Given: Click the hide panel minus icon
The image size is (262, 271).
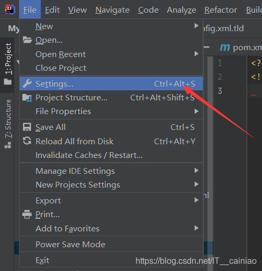Looking at the screenshot, I should [206, 47].
